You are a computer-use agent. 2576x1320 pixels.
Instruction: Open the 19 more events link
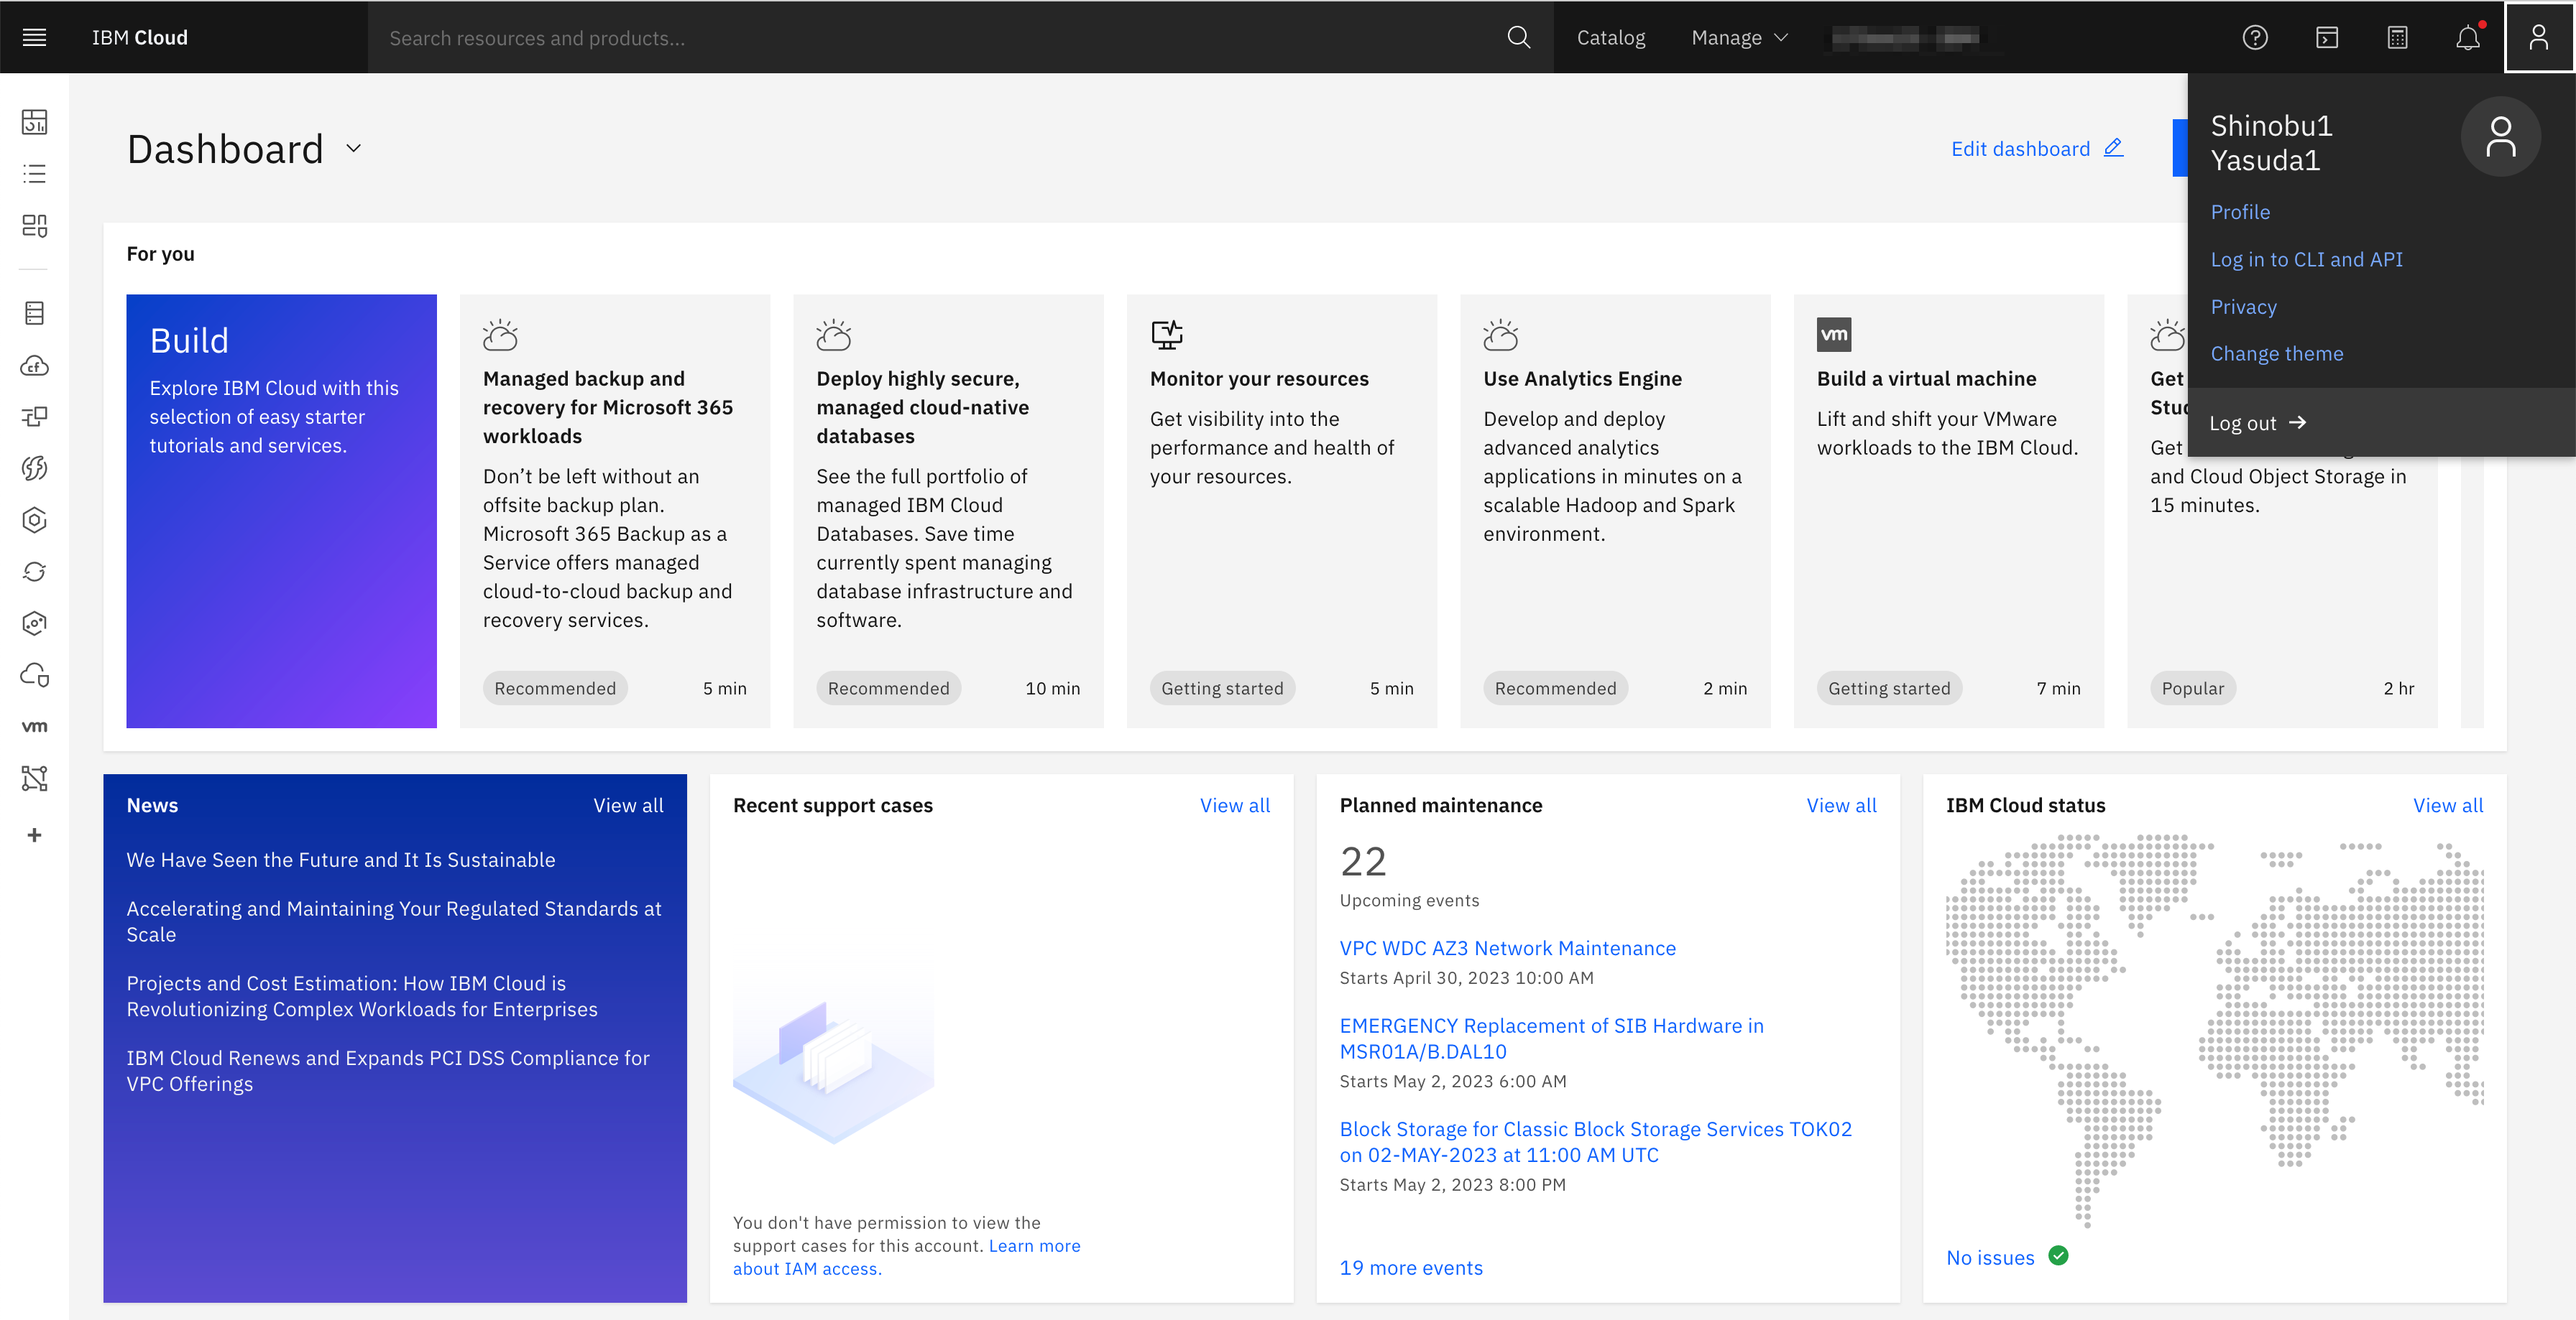coord(1410,1267)
